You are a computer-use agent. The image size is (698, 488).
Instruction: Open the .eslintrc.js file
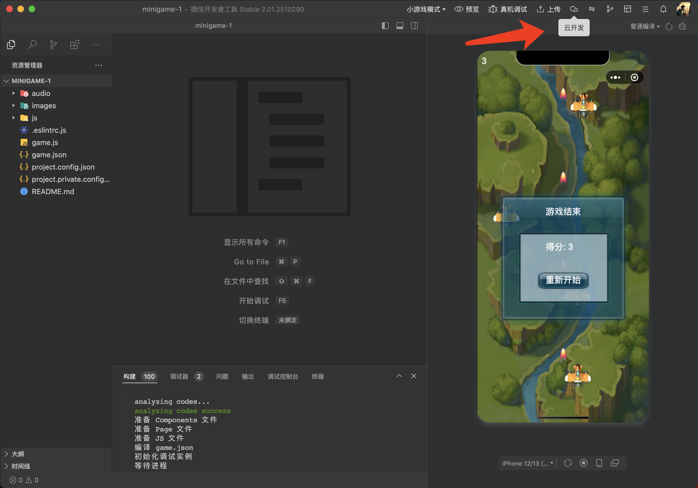point(56,130)
